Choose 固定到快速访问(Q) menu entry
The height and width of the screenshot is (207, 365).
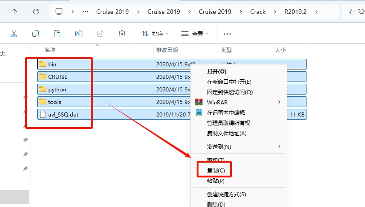[x=239, y=92]
